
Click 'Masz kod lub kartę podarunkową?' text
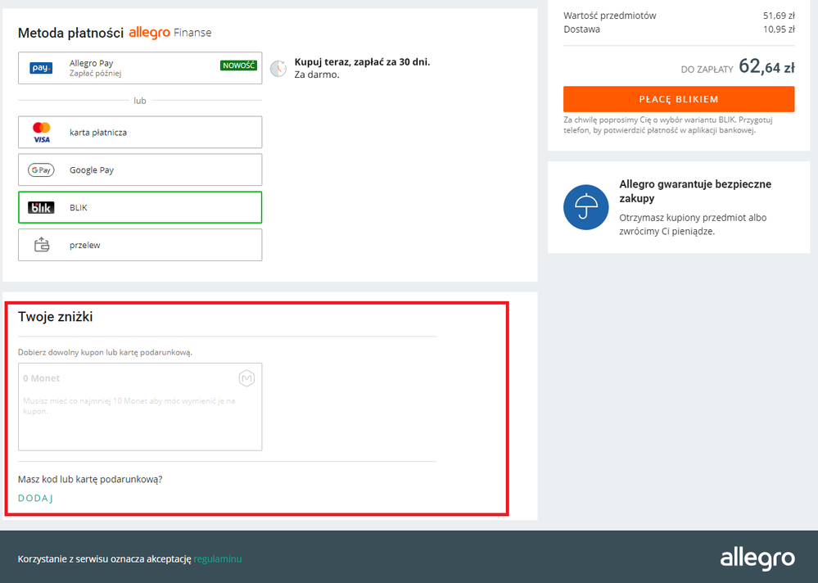(x=90, y=479)
